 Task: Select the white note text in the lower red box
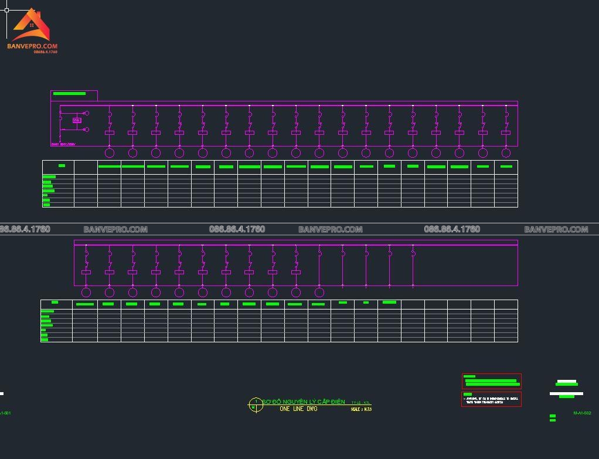[x=491, y=400]
